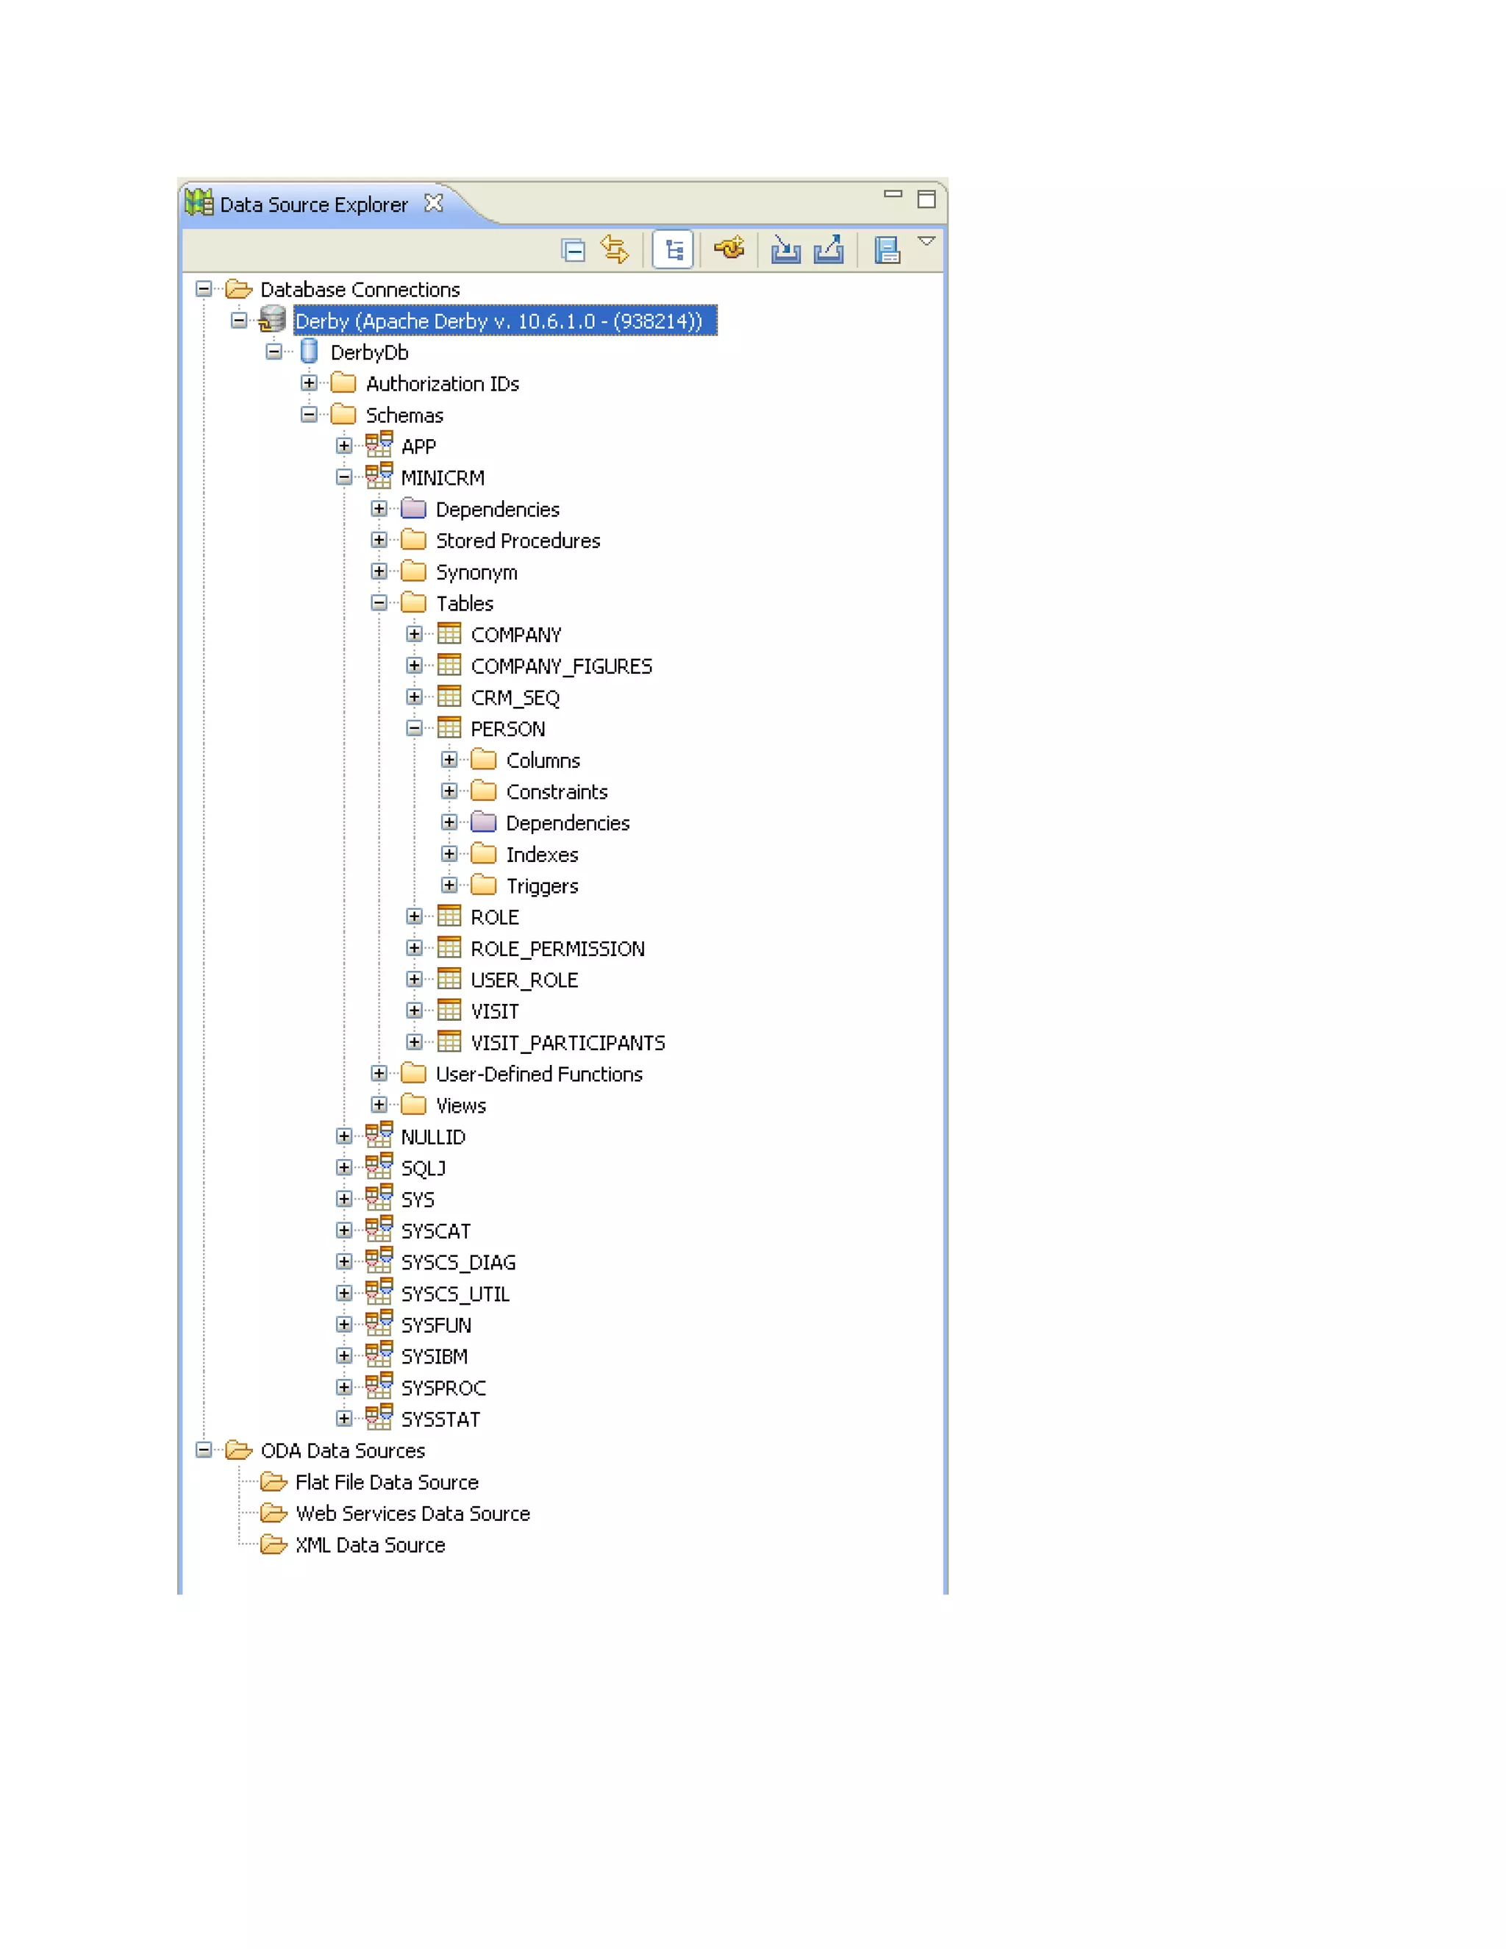Toggle the Show Category tree layout button

click(x=673, y=250)
